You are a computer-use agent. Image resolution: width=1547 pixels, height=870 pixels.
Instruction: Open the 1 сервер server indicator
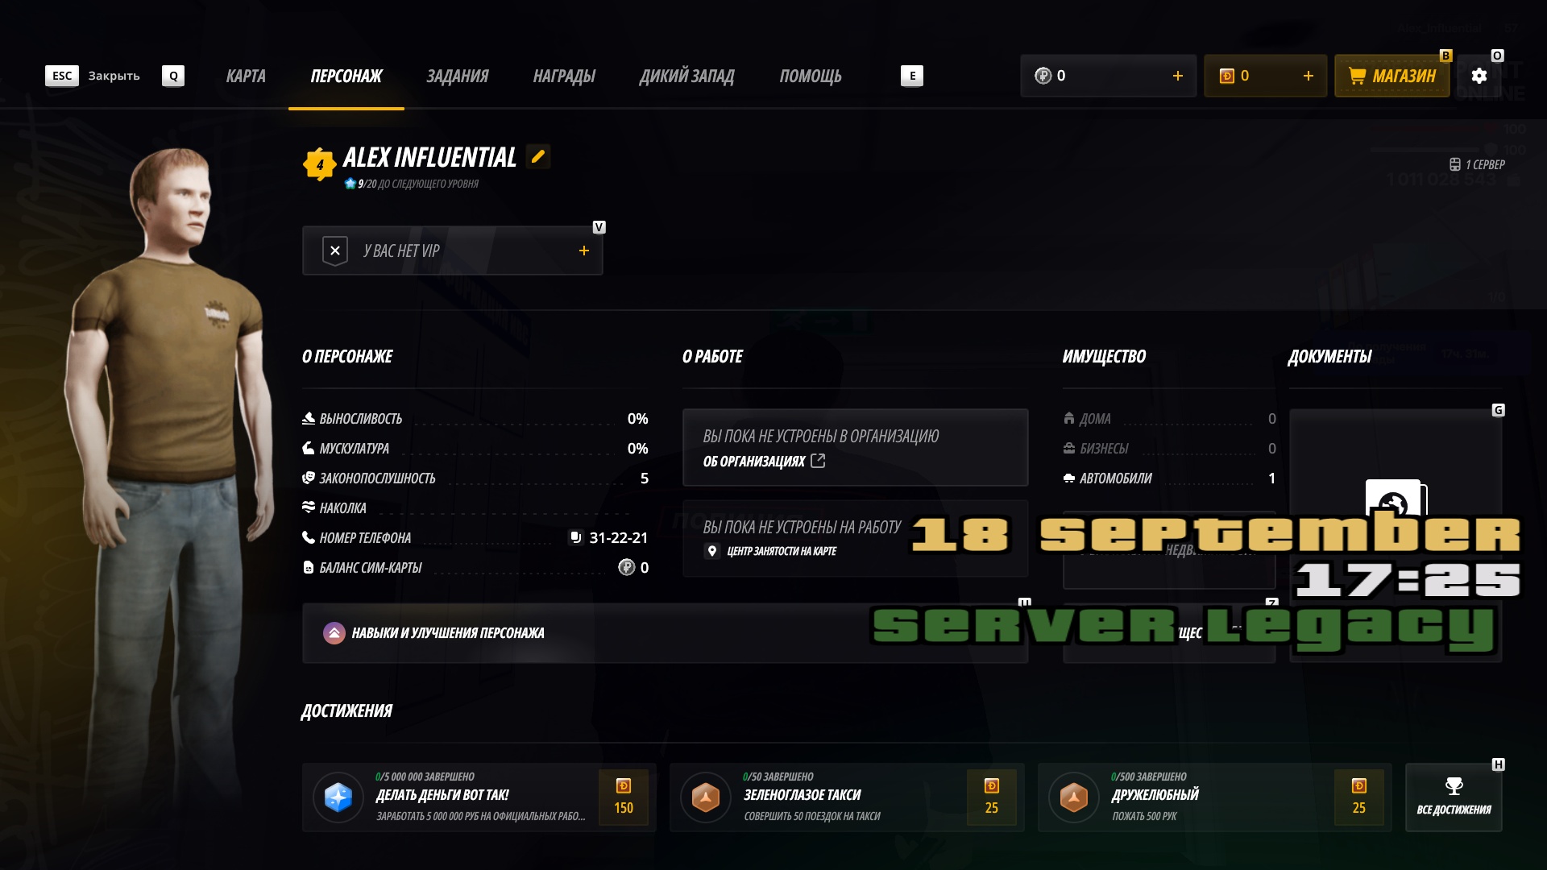(1477, 164)
